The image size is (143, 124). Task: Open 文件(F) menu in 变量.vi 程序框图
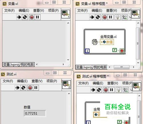[x=82, y=11]
